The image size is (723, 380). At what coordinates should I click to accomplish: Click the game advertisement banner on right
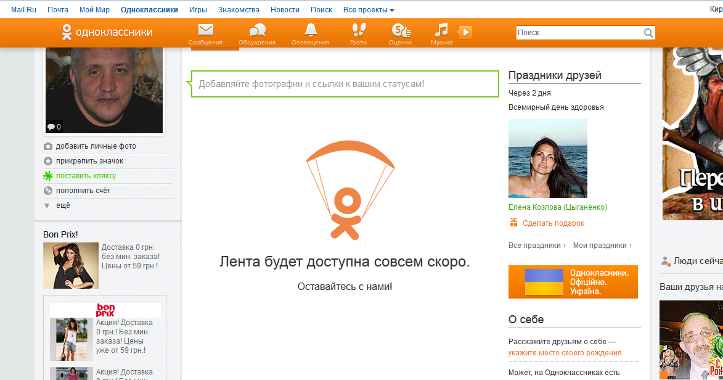(693, 133)
